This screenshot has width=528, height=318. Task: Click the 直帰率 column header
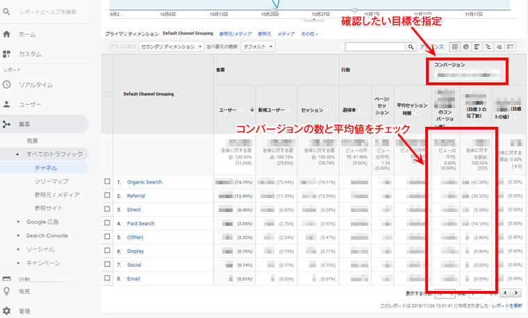(x=349, y=109)
